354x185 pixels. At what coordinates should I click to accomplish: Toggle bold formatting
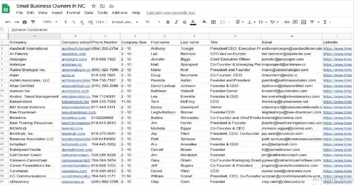[x=168, y=22]
